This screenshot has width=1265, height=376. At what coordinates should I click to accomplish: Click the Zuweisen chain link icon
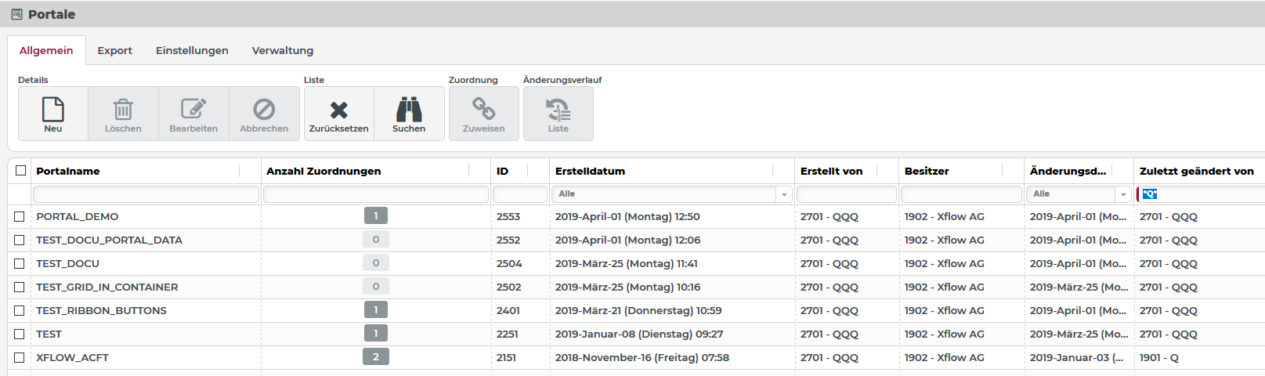(x=483, y=110)
